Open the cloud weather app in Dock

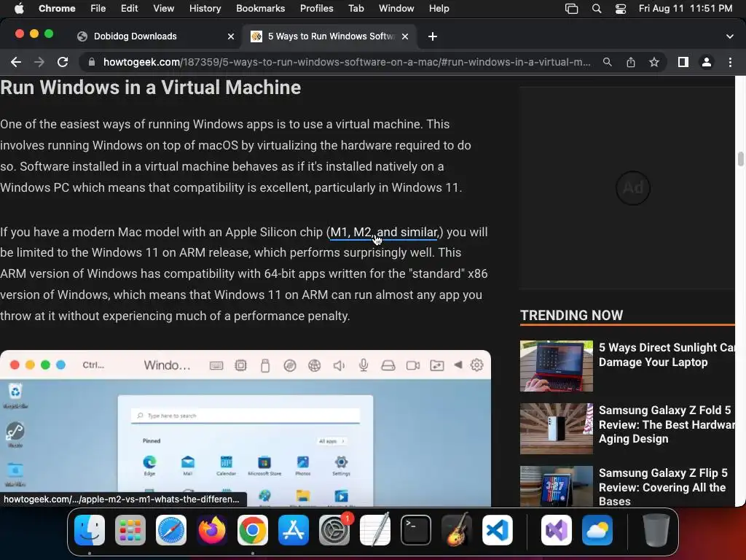pos(597,530)
